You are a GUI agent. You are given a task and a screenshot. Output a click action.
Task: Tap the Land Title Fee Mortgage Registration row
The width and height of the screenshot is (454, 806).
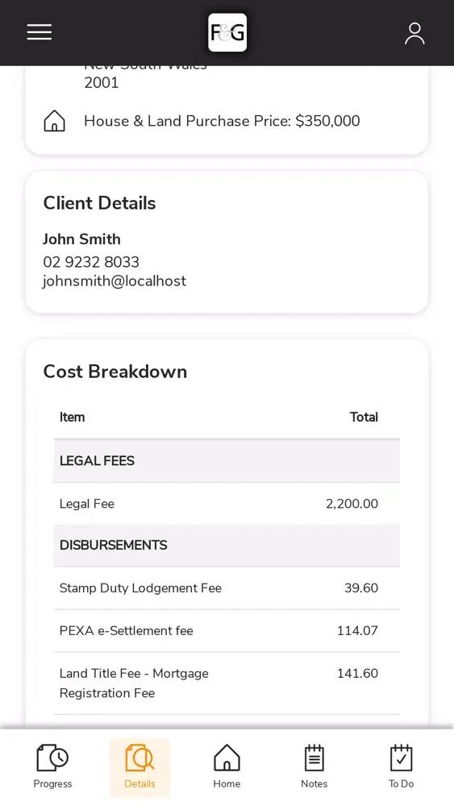[227, 683]
